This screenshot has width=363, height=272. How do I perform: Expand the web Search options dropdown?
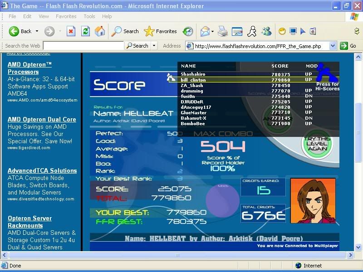(x=154, y=46)
